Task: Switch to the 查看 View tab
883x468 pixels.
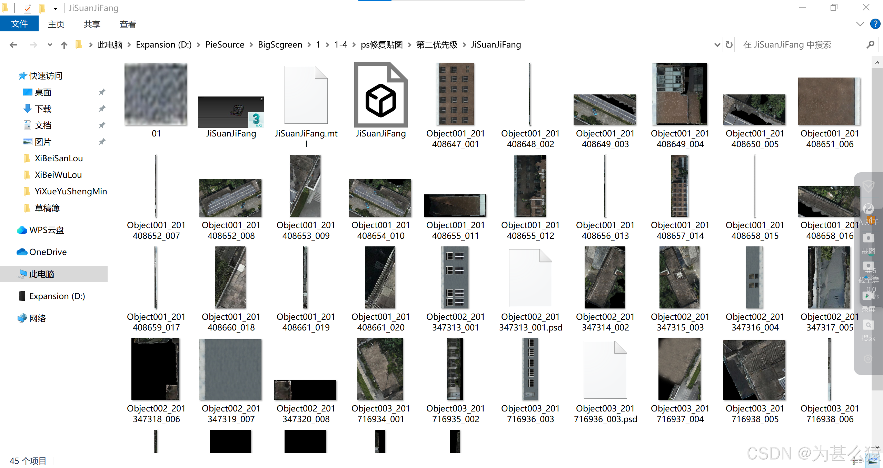Action: [x=128, y=24]
